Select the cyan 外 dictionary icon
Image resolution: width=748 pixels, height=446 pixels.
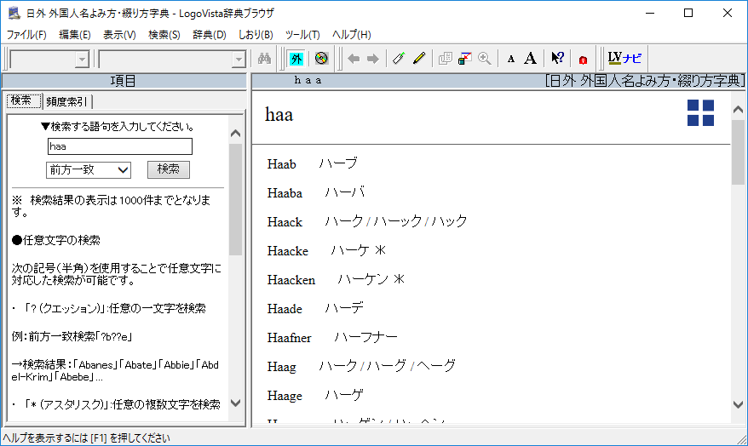[296, 59]
